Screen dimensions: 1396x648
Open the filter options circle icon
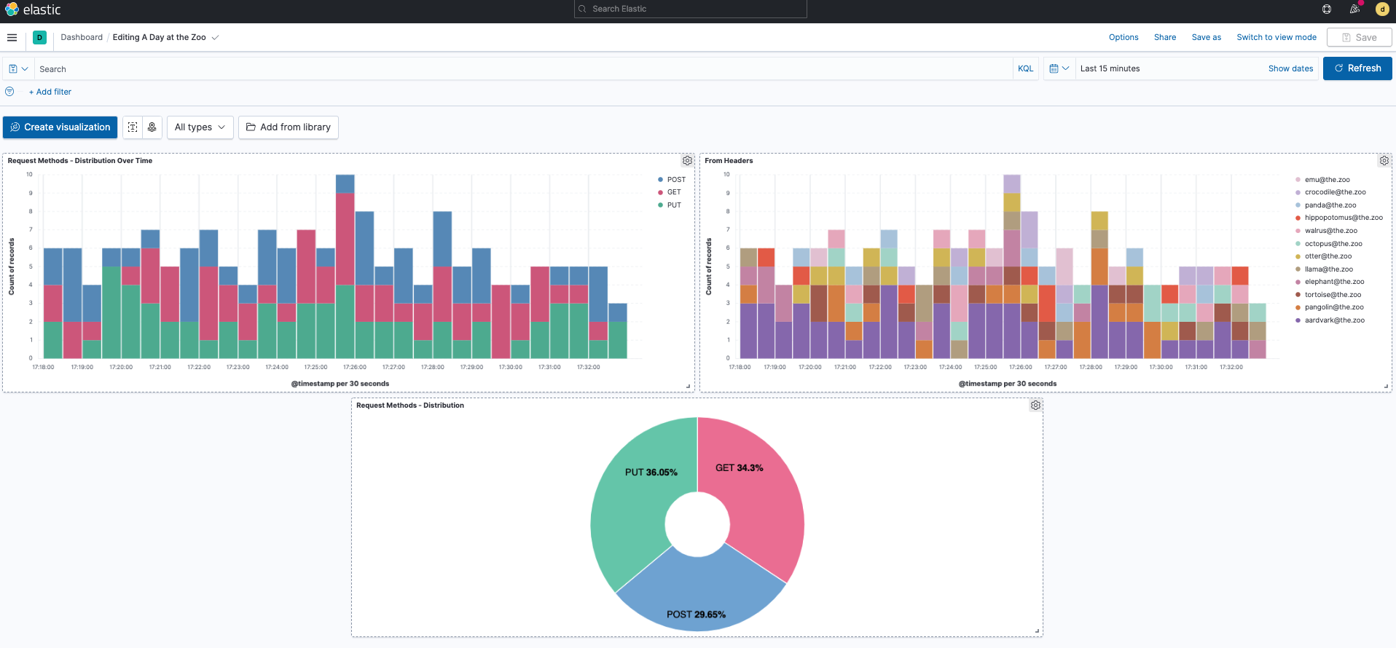[9, 92]
